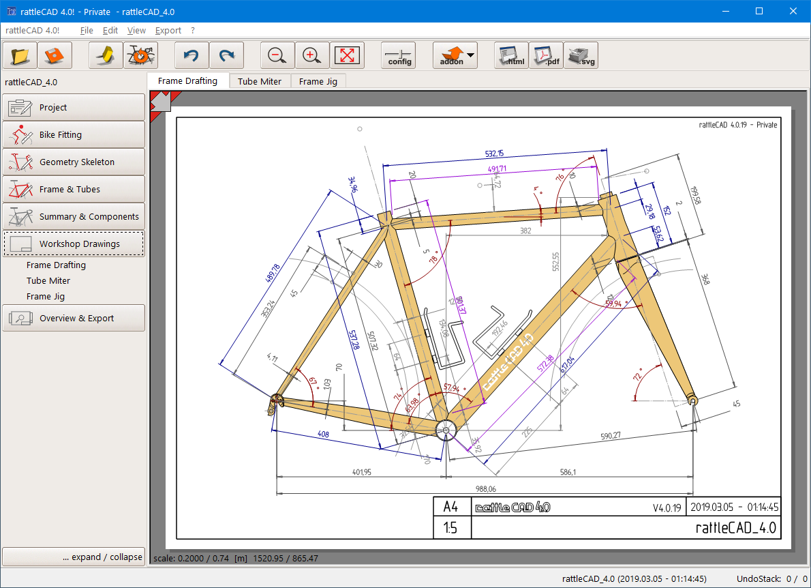811x588 pixels.
Task: Click the 532,15 dimension label
Action: point(495,153)
